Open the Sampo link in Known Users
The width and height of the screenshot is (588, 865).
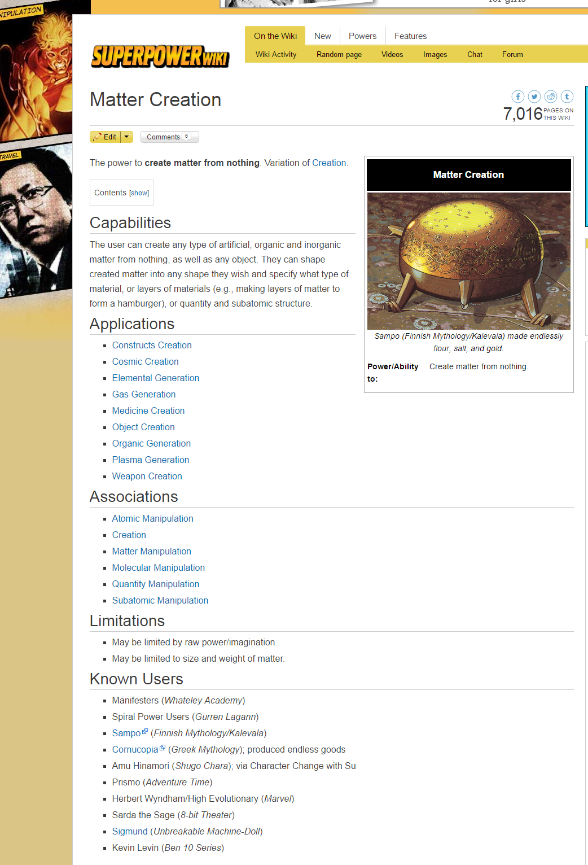pyautogui.click(x=126, y=733)
